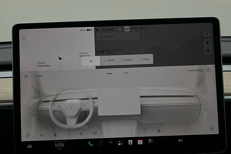Toggle the steering wheel heater icon
The image size is (231, 154).
coord(55,134)
